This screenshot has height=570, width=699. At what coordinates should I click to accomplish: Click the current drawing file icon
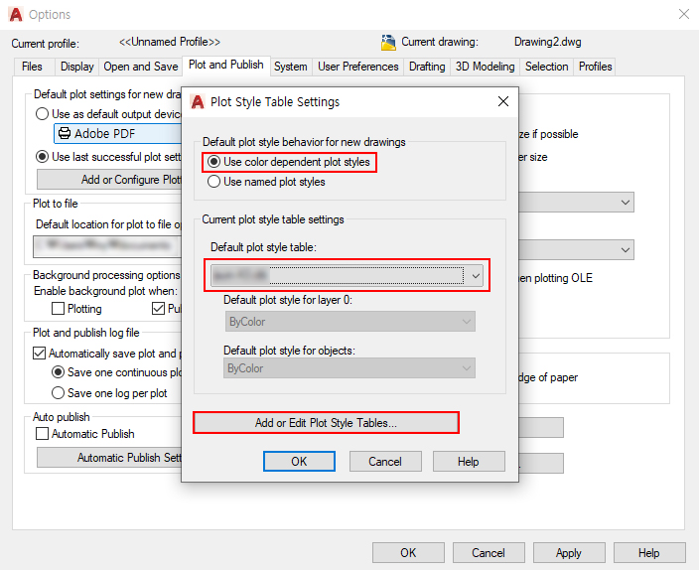(388, 43)
